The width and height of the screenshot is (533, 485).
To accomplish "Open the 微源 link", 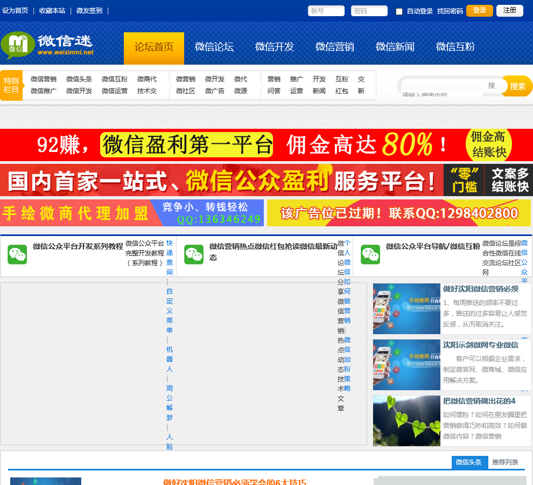I will click(241, 91).
